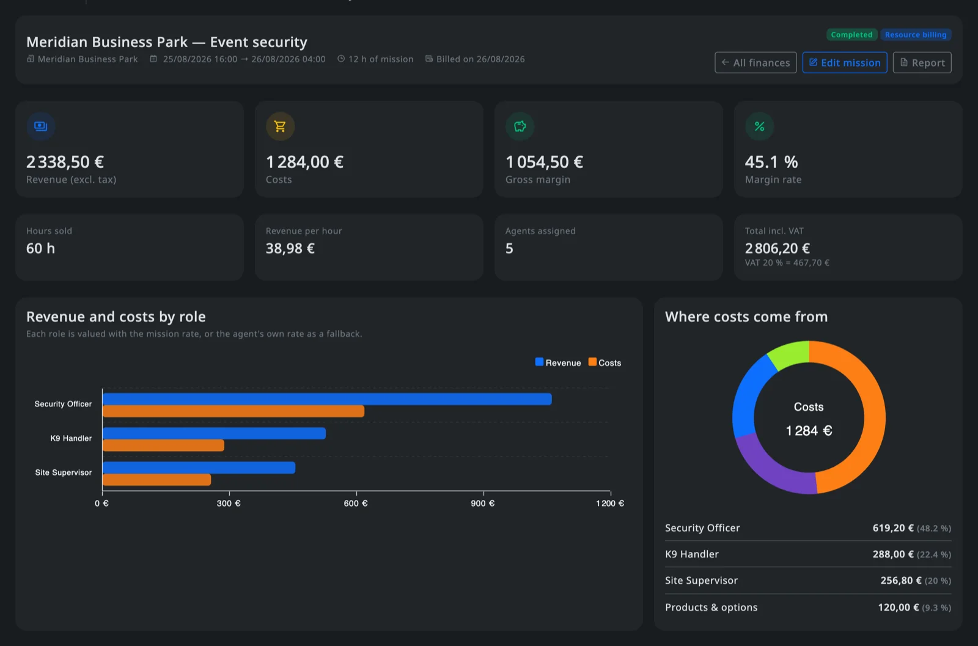The height and width of the screenshot is (646, 978).
Task: Click the 2 338,50 € revenue value
Action: pyautogui.click(x=65, y=162)
